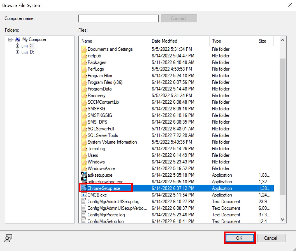Expand the D: drive node
The image size is (296, 251).
[x=18, y=52]
